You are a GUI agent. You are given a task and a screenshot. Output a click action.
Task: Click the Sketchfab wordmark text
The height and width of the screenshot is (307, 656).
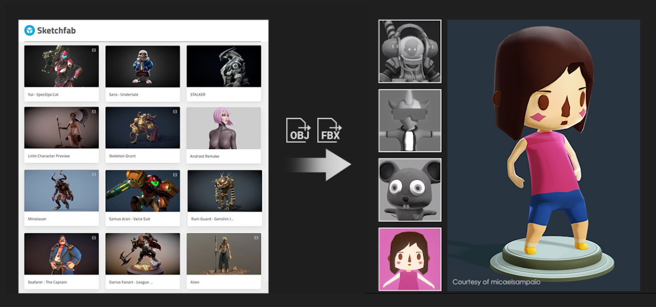(x=56, y=30)
